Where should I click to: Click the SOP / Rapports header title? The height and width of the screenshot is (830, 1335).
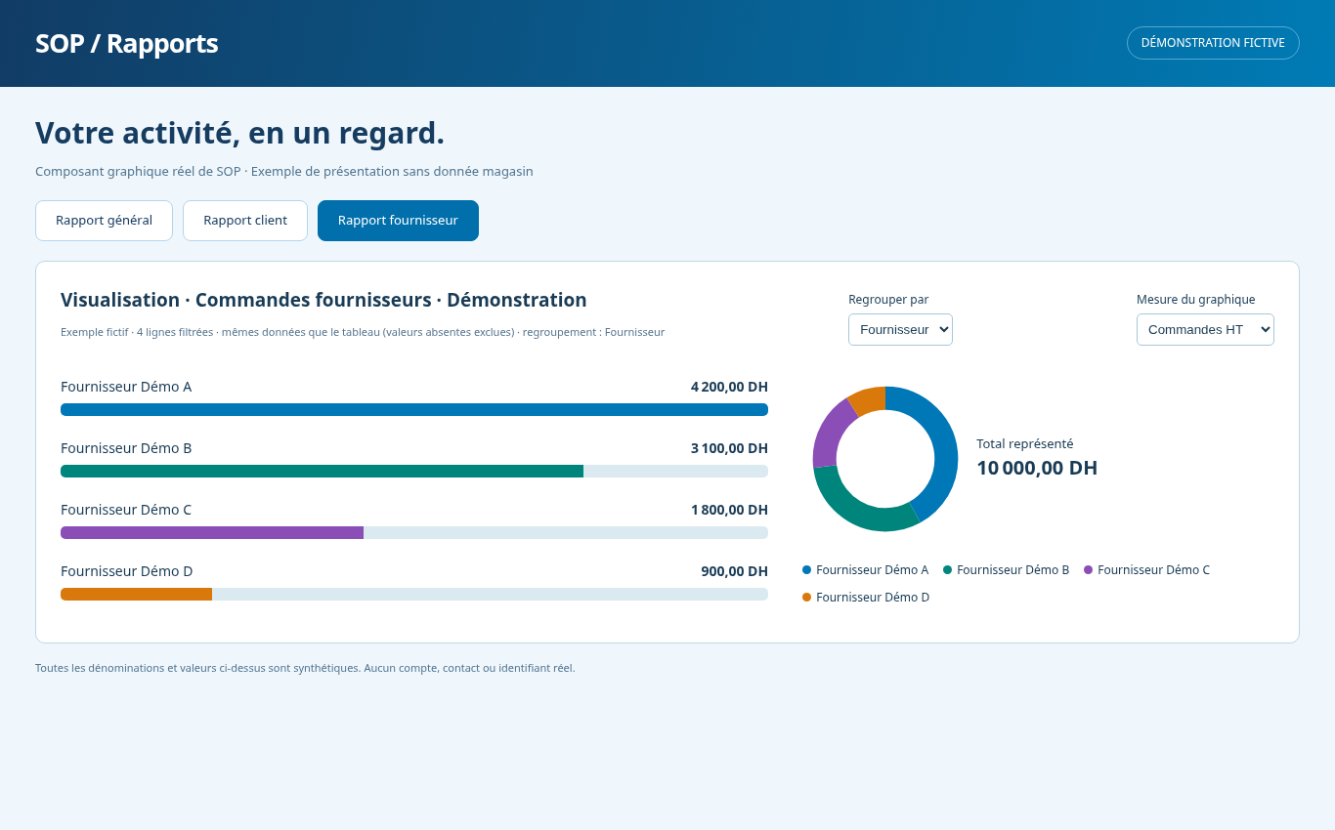pyautogui.click(x=127, y=44)
